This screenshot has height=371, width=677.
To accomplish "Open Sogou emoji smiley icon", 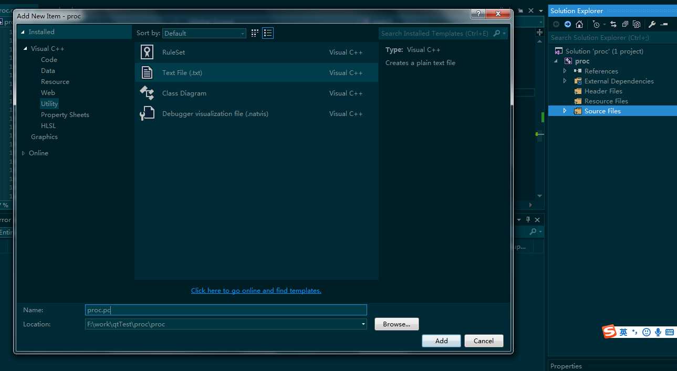I will coord(647,332).
